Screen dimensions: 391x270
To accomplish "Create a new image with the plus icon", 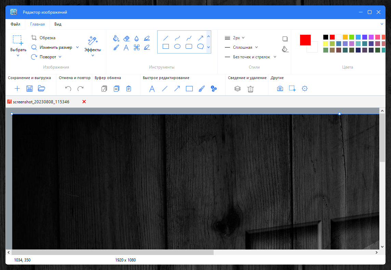I will pyautogui.click(x=17, y=89).
